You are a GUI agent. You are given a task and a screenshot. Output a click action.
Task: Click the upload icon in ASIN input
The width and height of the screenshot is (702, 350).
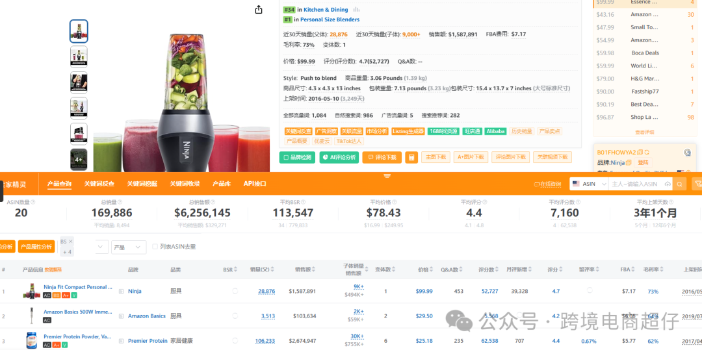668,184
